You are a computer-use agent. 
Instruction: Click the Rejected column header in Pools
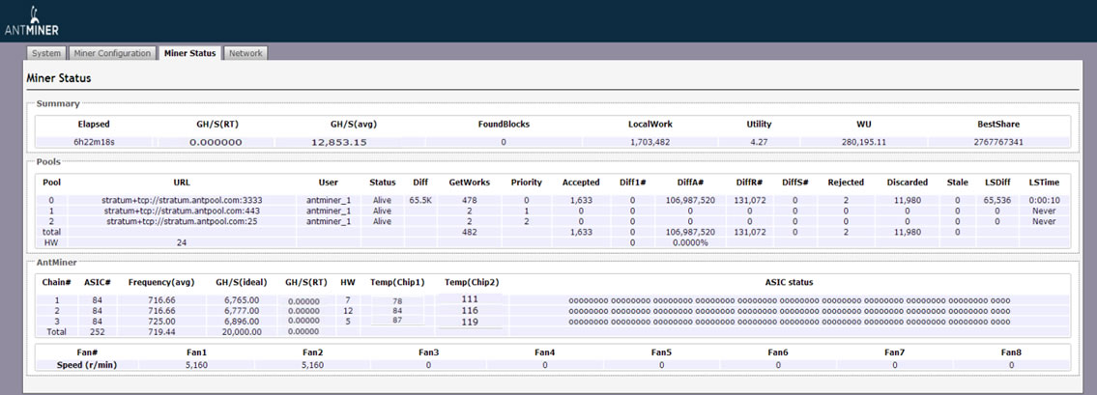coord(846,183)
